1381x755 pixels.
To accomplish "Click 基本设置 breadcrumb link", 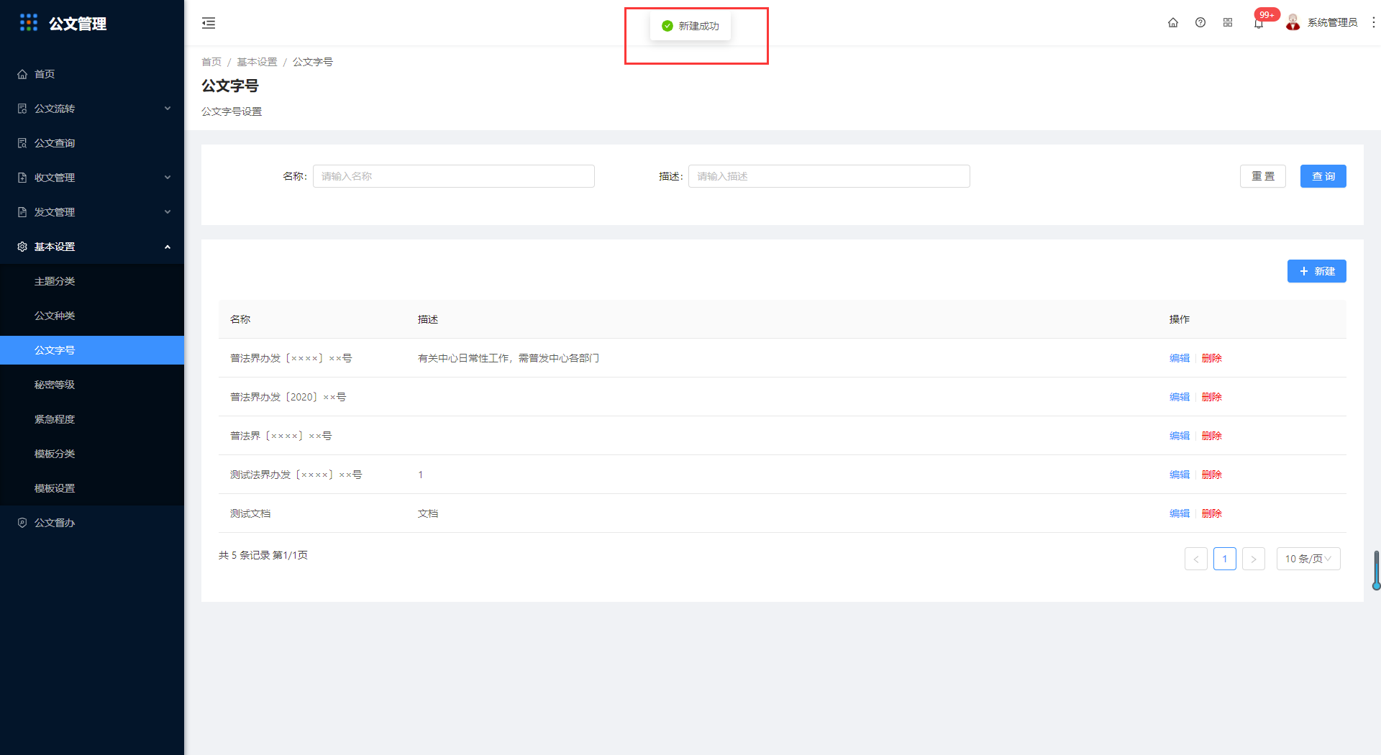I will (x=257, y=62).
